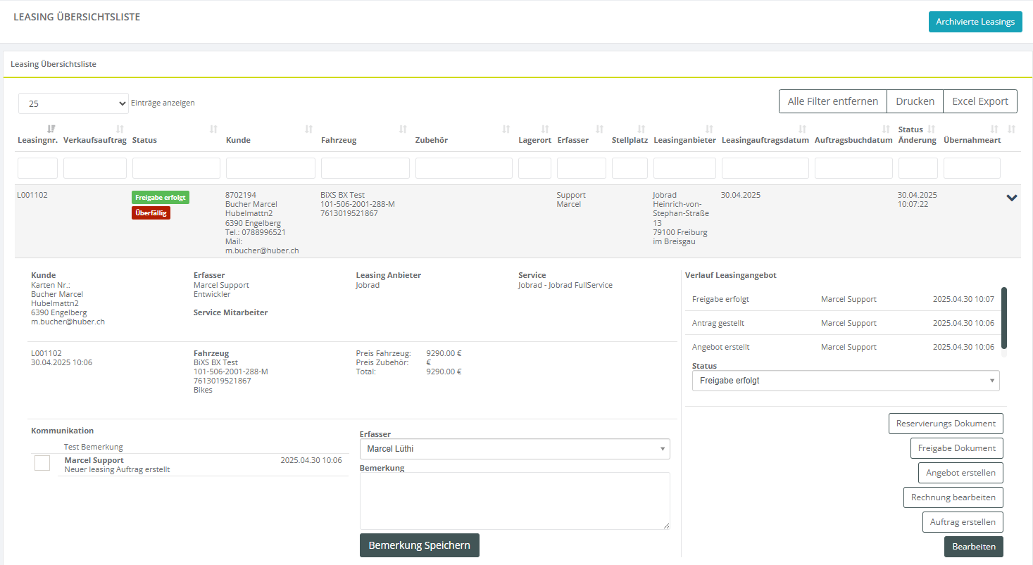Click into the Bemerkung text area
1033x565 pixels.
tap(514, 500)
